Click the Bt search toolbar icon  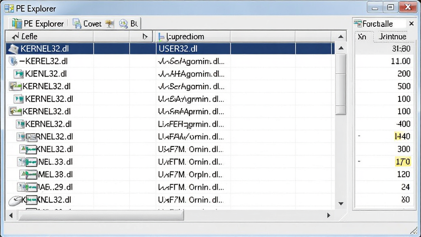coord(123,24)
